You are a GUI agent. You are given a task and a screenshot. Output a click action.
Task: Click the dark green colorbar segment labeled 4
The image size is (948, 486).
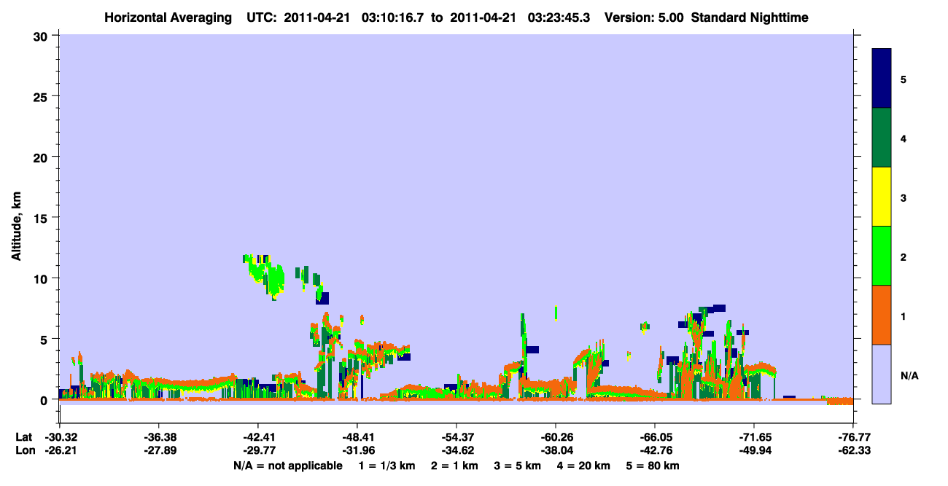click(x=882, y=138)
